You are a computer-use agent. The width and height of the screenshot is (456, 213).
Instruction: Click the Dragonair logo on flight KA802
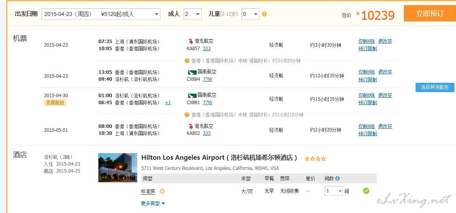(191, 126)
